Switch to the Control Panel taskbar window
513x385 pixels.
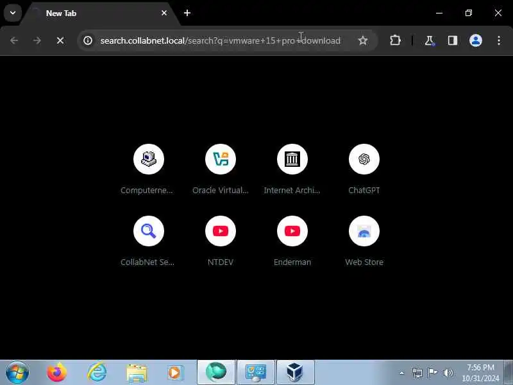(256, 373)
